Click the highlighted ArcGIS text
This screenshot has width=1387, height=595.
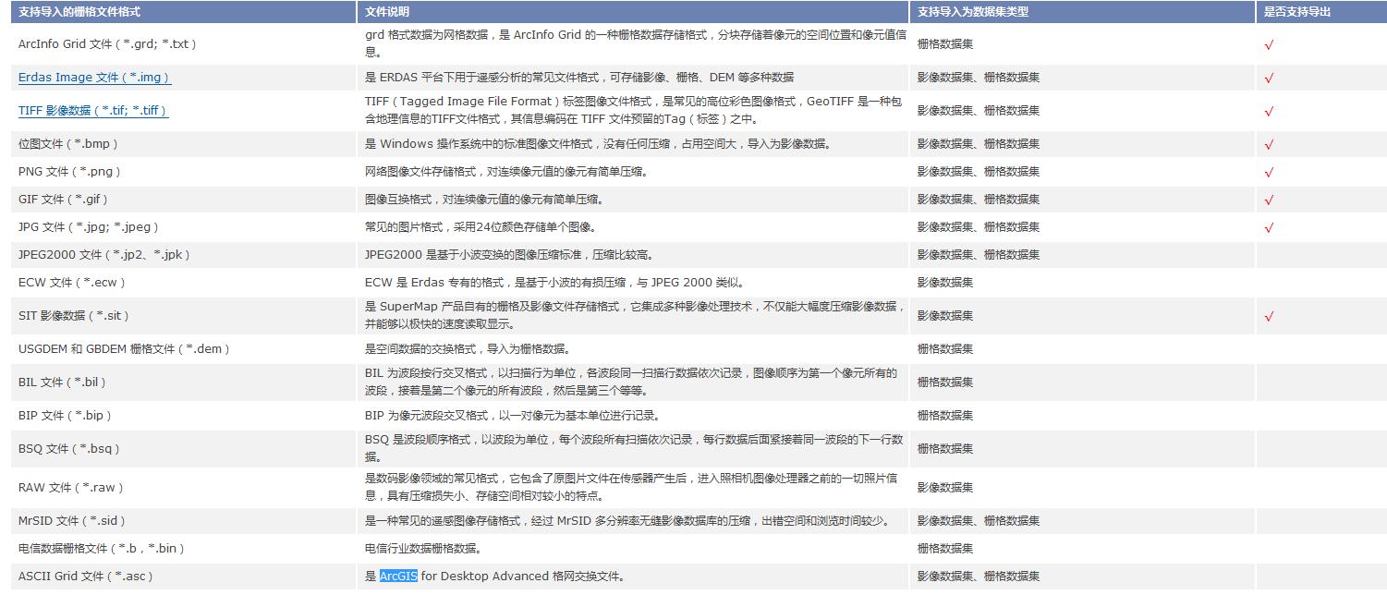[x=398, y=577]
